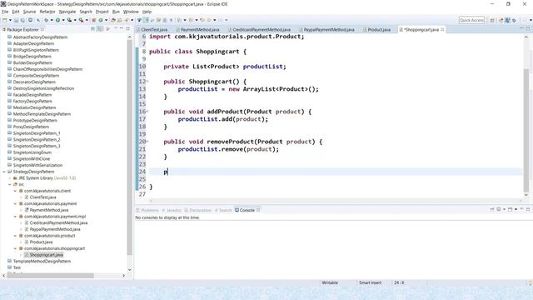Click the Save toolbar icon
Viewport: 533px width, 300px height.
tap(16, 20)
